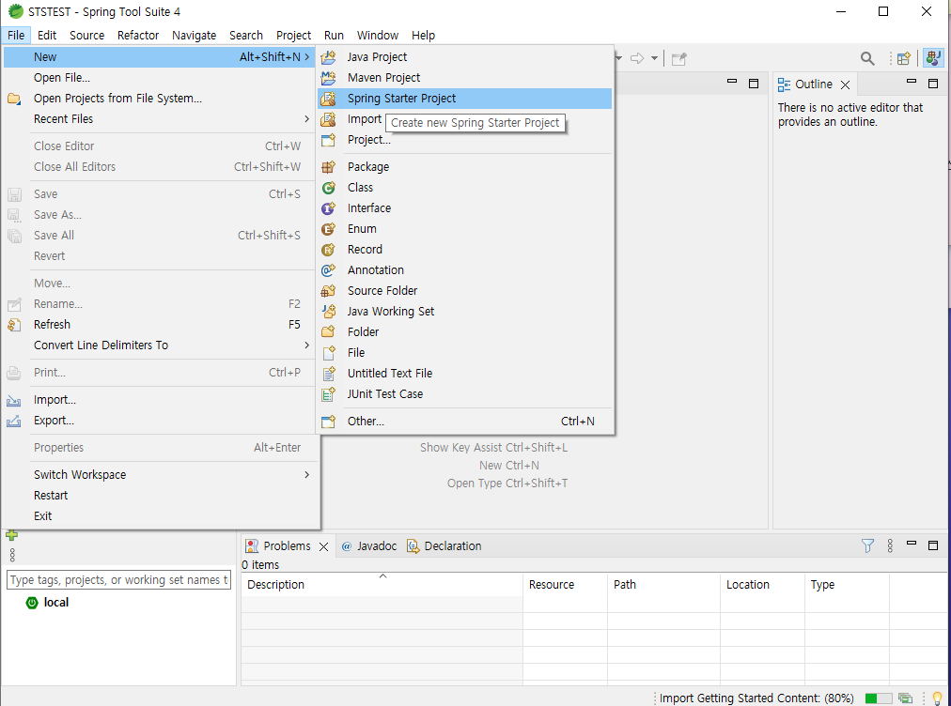Click Open File... in File menu
Viewport: 951px width, 706px height.
click(161, 78)
